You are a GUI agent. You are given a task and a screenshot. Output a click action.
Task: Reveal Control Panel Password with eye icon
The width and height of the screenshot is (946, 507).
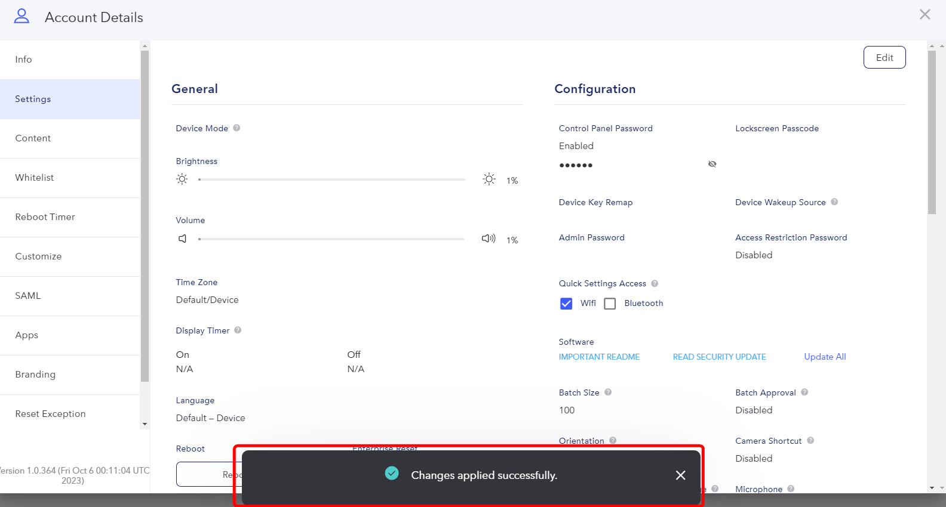click(712, 164)
